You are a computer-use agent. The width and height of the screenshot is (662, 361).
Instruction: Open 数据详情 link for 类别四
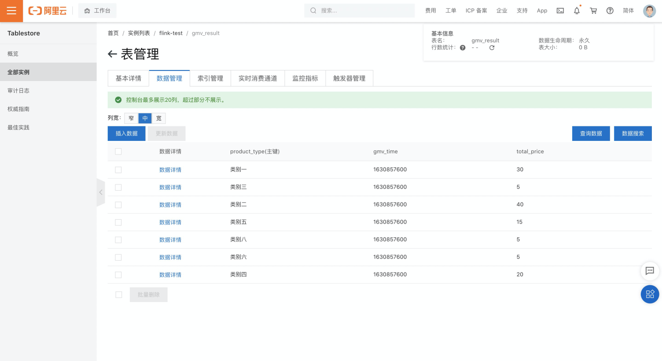click(x=170, y=275)
